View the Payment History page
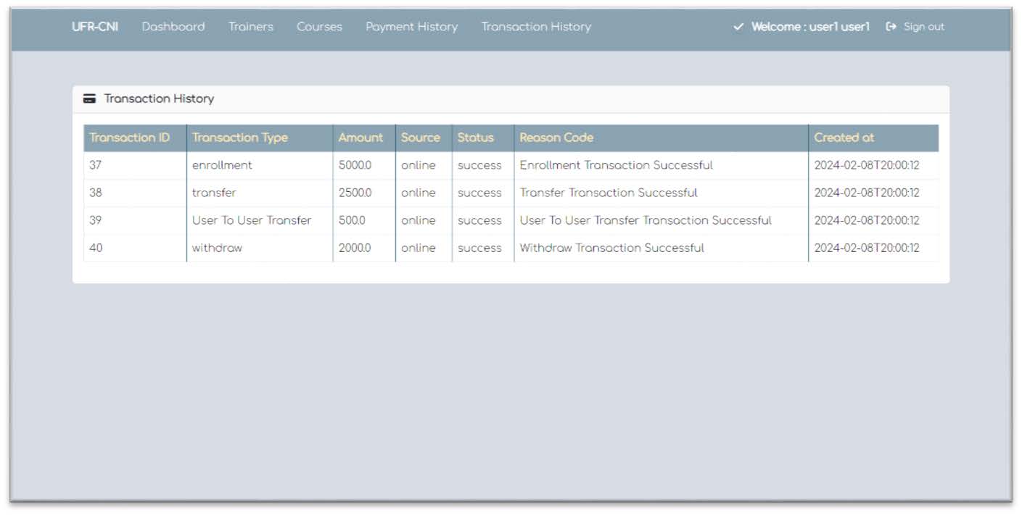 (411, 26)
